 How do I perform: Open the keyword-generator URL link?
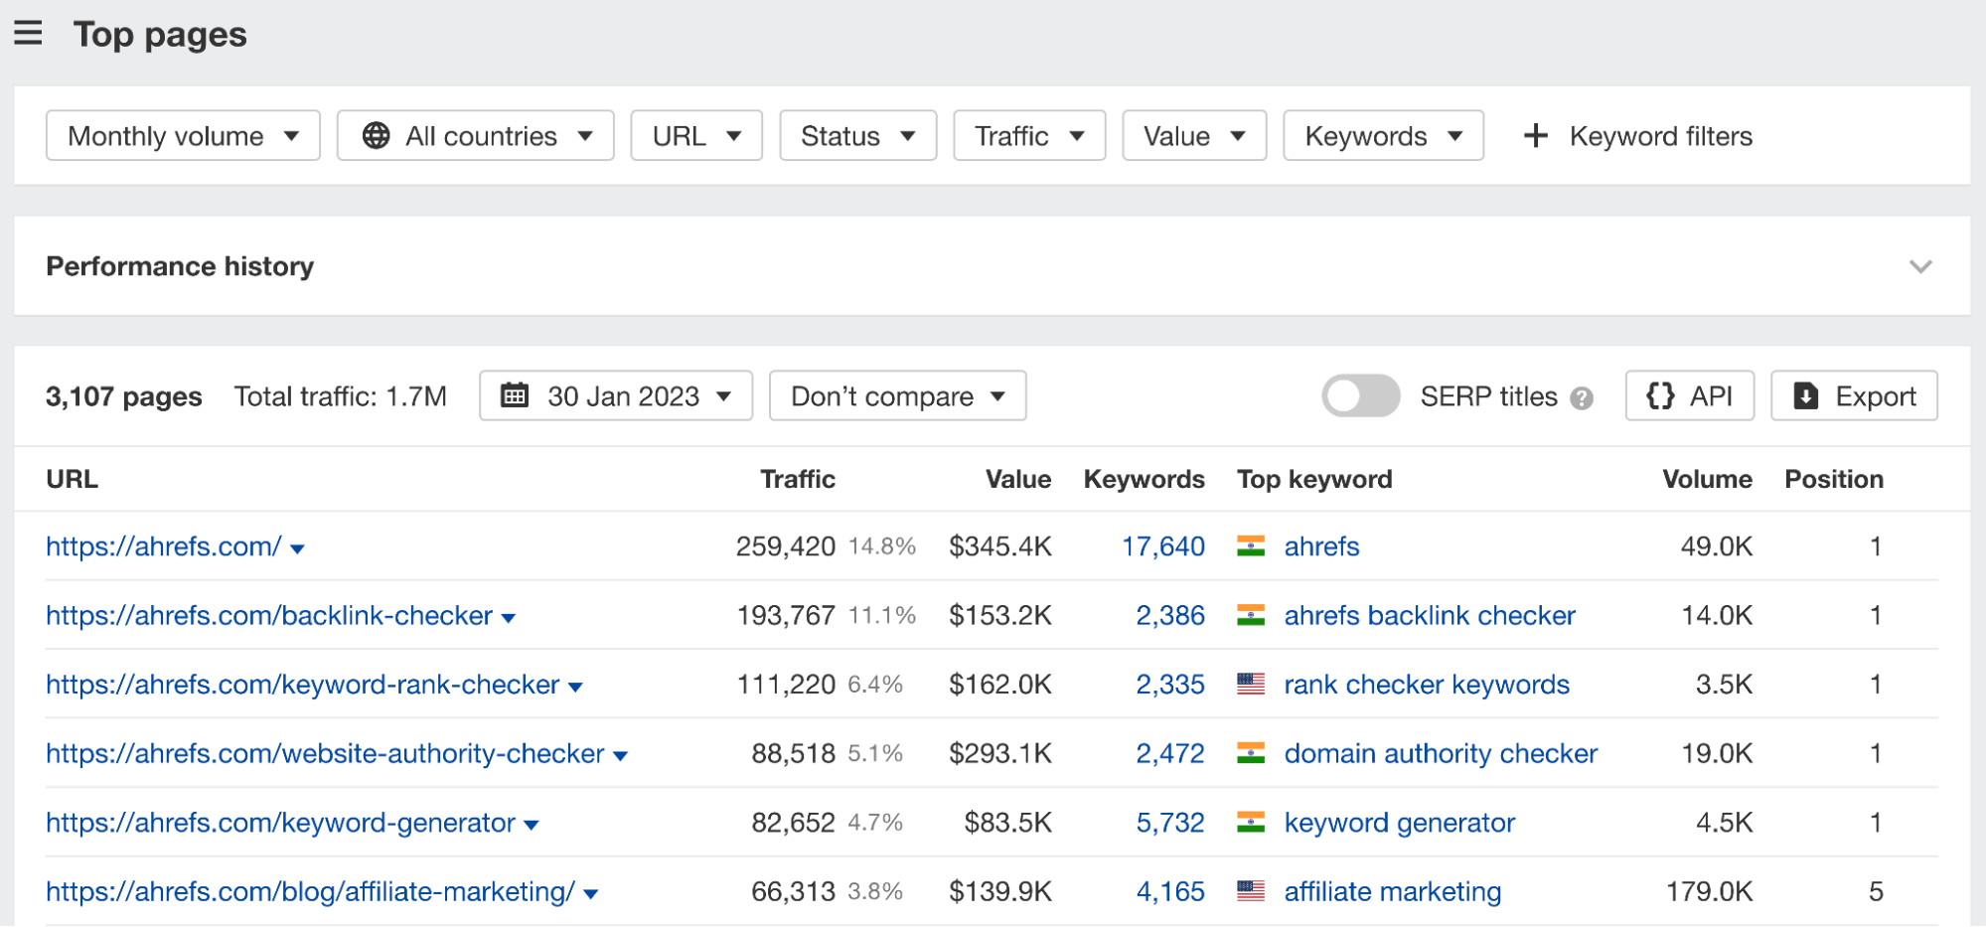(x=281, y=823)
